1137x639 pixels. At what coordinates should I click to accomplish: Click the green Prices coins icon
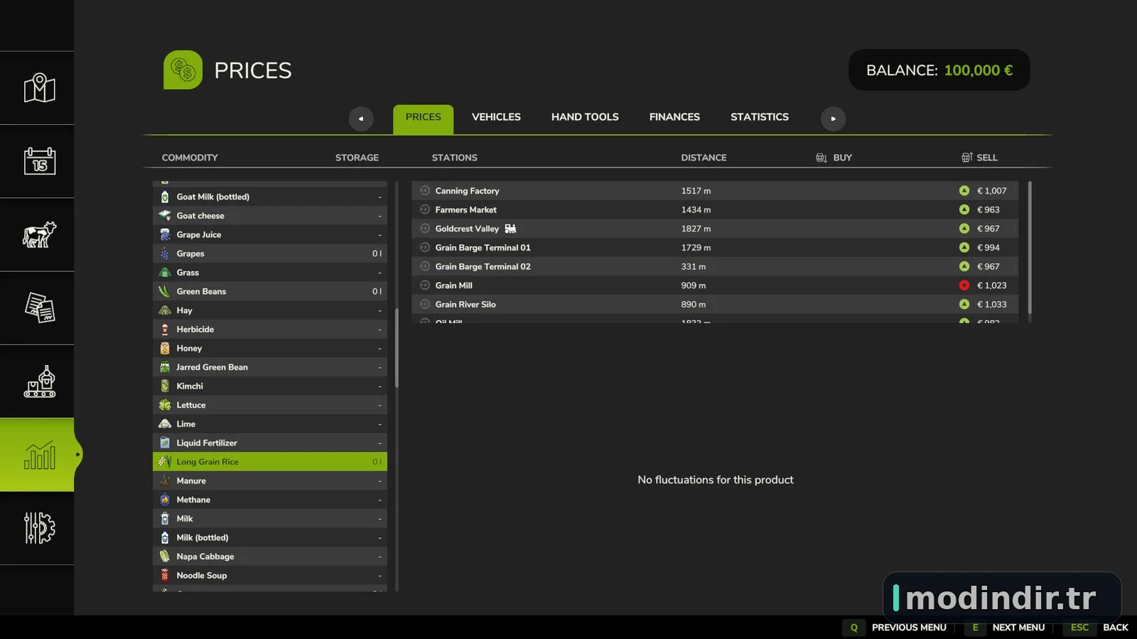(183, 70)
